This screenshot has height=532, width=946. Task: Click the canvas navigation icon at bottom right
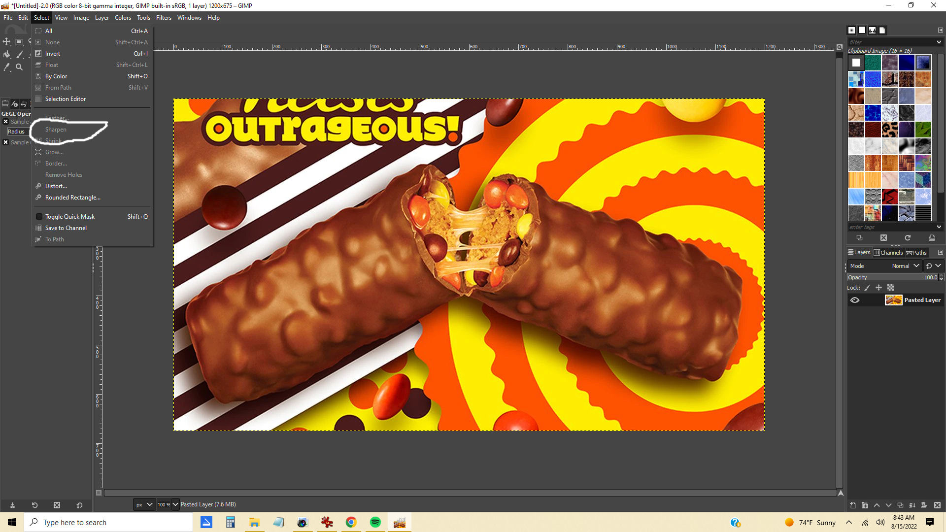(x=841, y=493)
